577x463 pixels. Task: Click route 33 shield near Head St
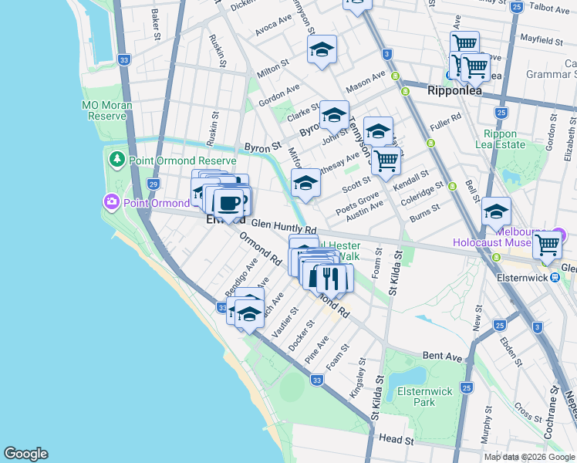click(316, 380)
